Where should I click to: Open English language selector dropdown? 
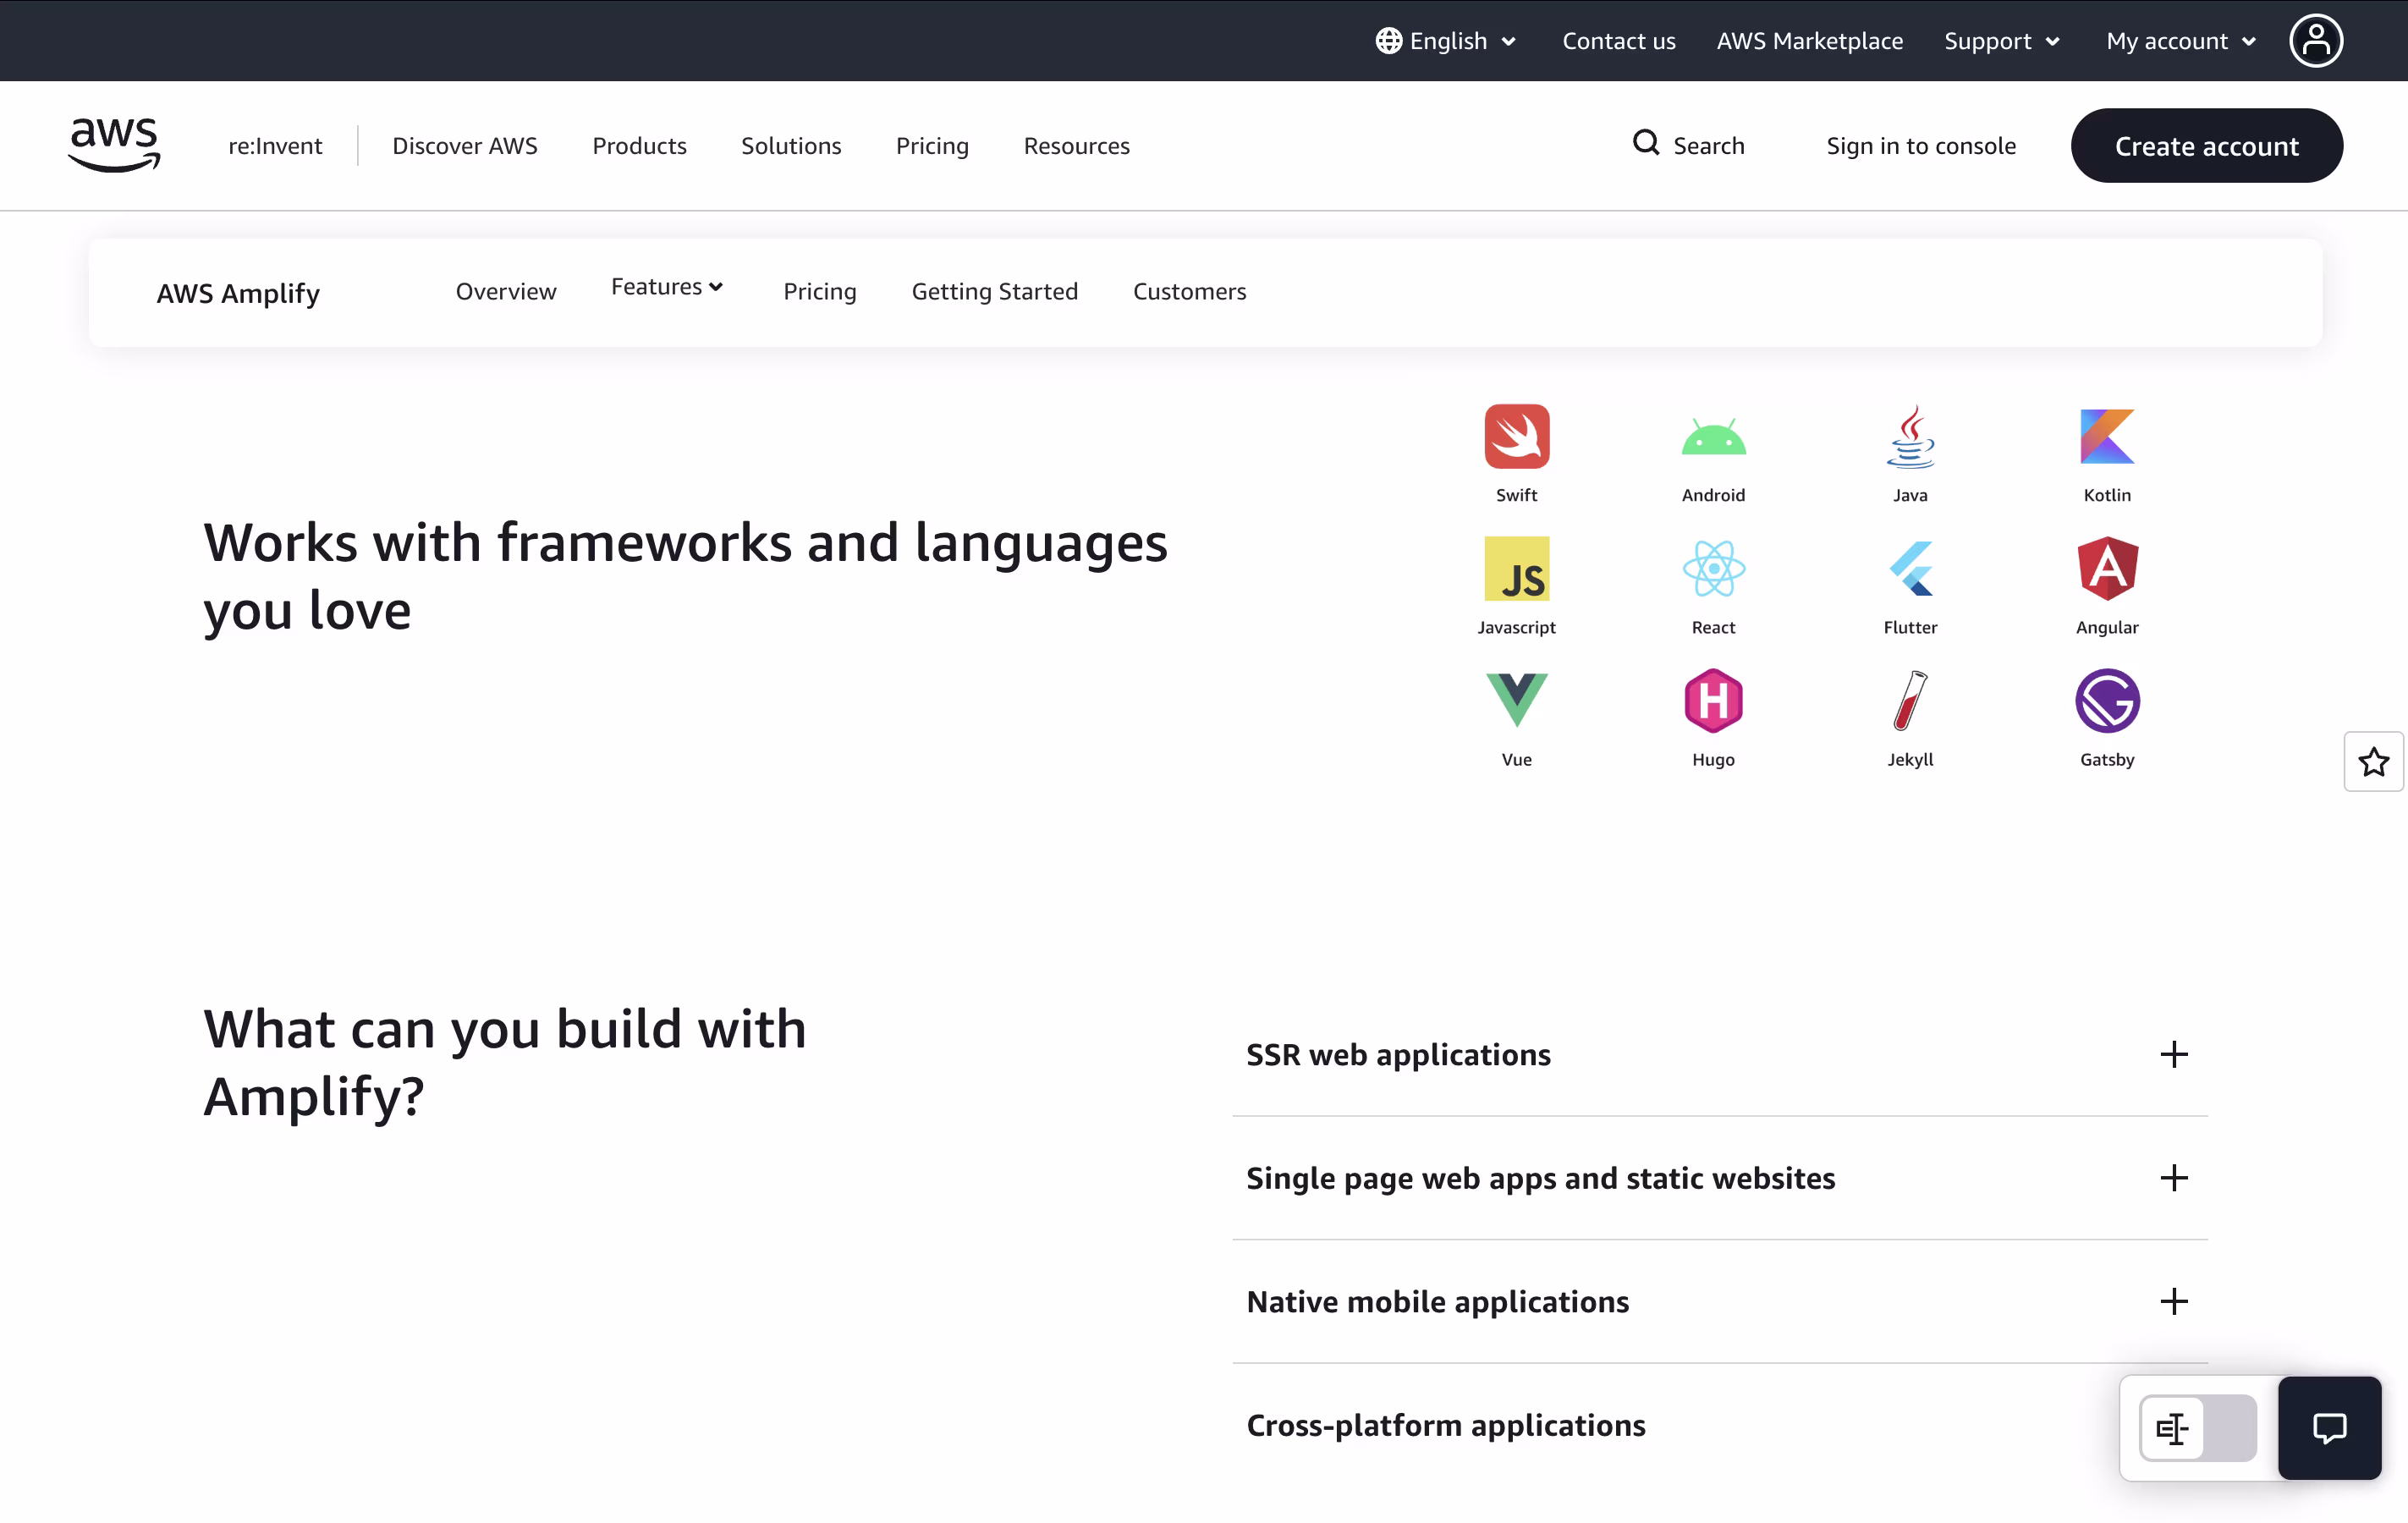tap(1446, 41)
